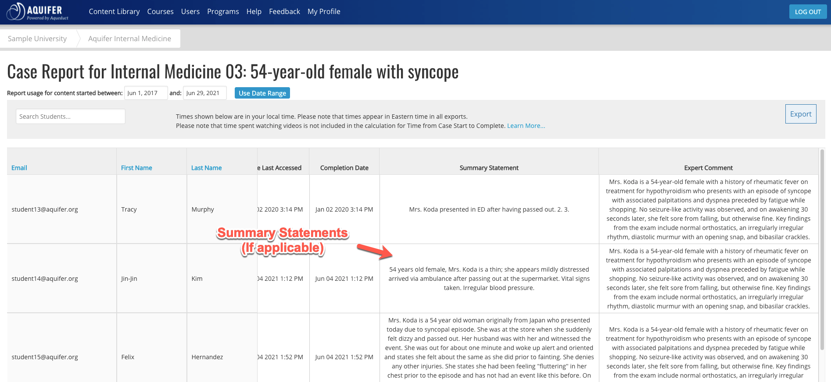The image size is (831, 382).
Task: Click the Case Report page title
Action: point(233,72)
